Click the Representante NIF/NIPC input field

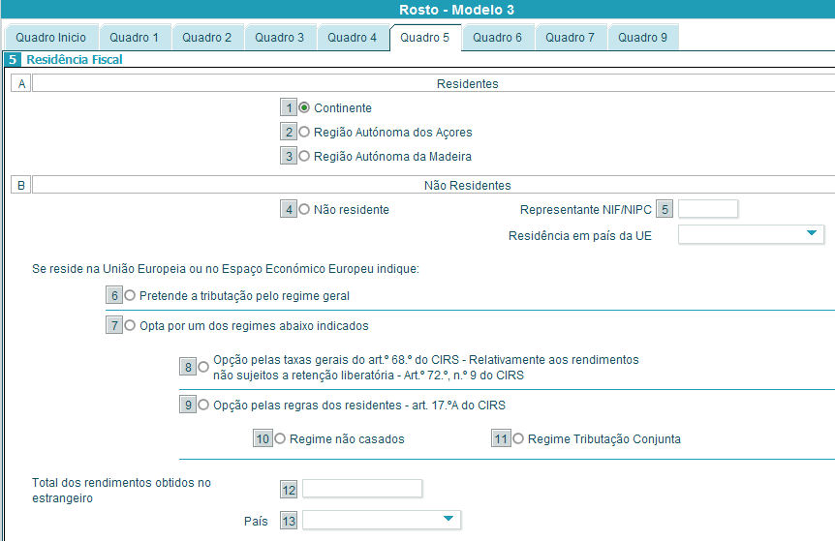[708, 209]
